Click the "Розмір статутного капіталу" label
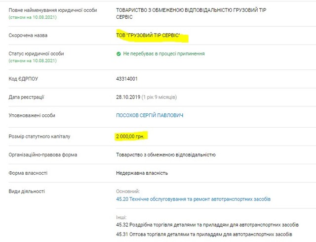This screenshot has width=316, height=242. point(40,136)
